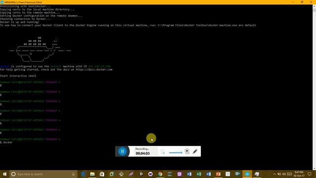Open Google Chrome from taskbar
Image resolution: width=316 pixels, height=178 pixels.
coord(160,174)
